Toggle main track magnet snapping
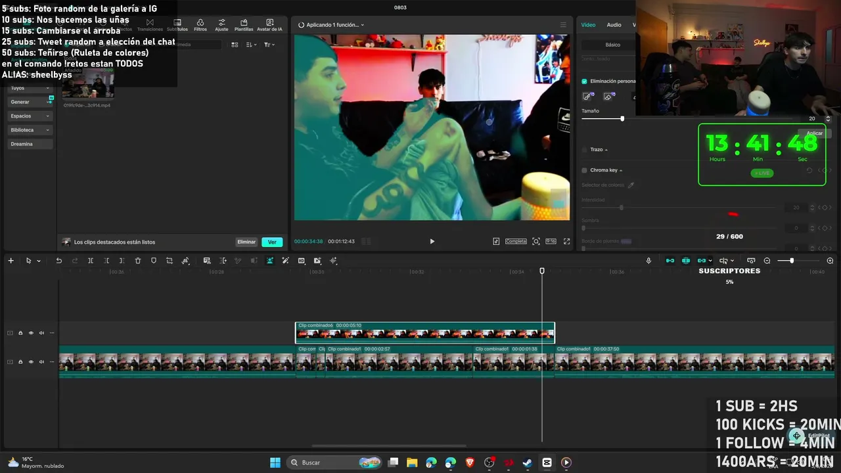841x473 pixels. tap(670, 261)
